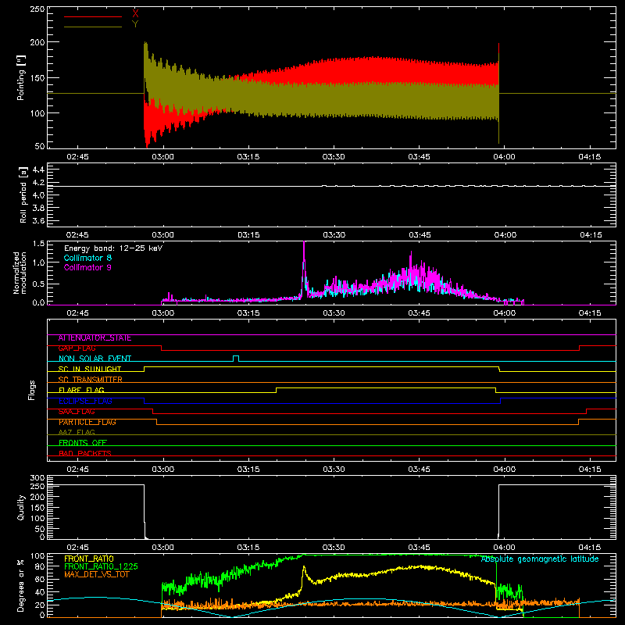Viewport: 625px width, 625px height.
Task: Select the BAD_PACKETS flag label
Action: pyautogui.click(x=85, y=454)
